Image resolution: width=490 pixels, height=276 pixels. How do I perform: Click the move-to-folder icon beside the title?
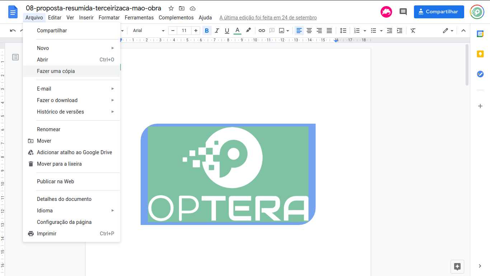tap(182, 8)
